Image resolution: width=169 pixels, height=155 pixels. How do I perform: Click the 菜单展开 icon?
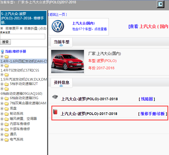[x=2, y=28]
